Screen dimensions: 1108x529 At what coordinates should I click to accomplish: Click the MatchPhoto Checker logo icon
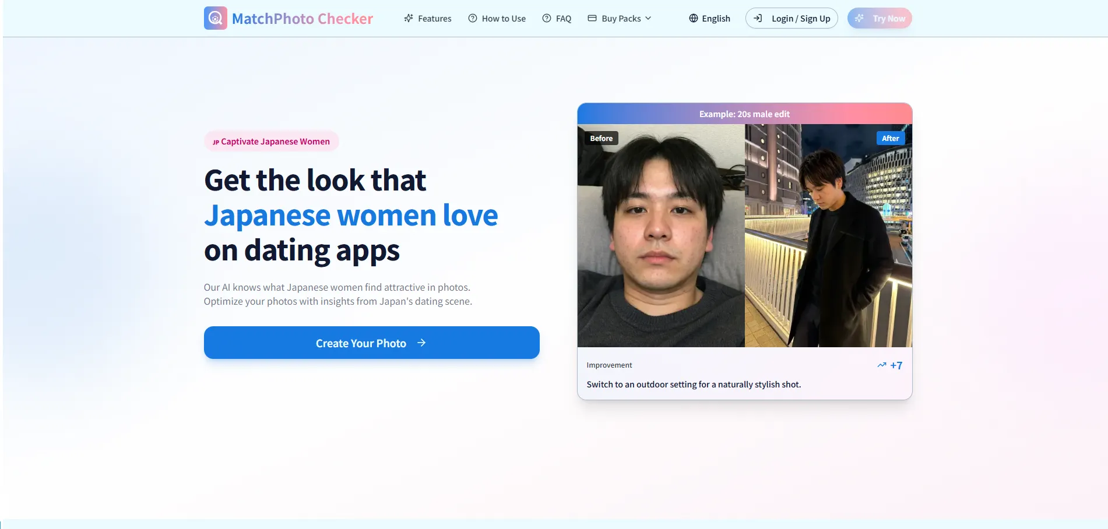tap(215, 18)
